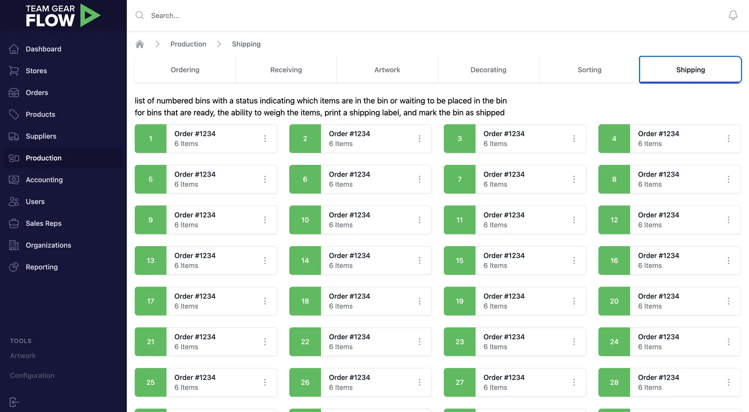749x412 pixels.
Task: Click the Users people icon
Action: [x=14, y=202]
